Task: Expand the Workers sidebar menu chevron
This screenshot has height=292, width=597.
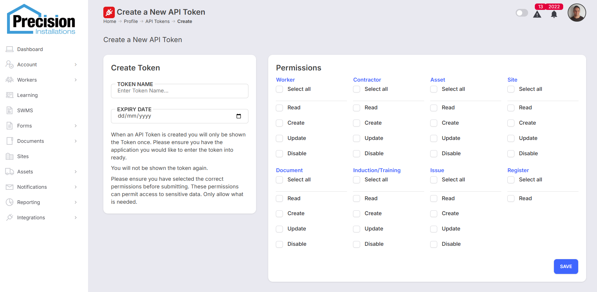Action: click(76, 80)
